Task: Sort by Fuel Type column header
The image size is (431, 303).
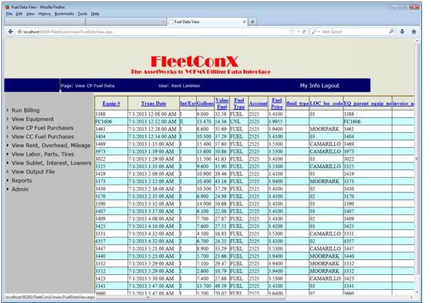Action: [x=239, y=103]
